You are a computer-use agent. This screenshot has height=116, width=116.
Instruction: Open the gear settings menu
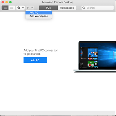[x=19, y=8]
